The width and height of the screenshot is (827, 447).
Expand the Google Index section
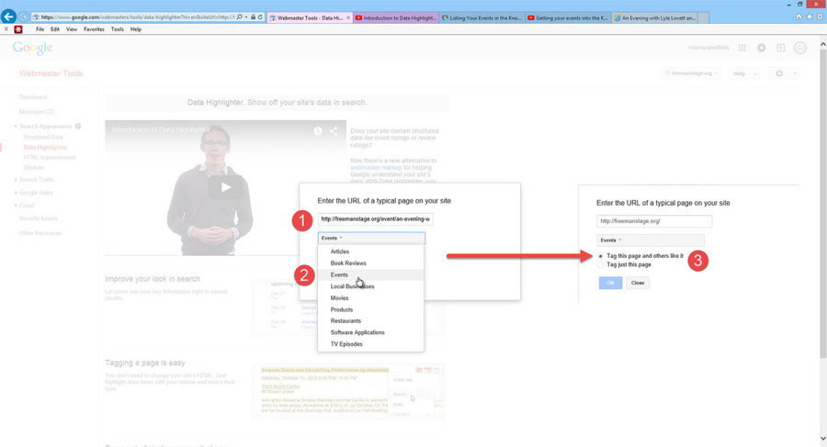pos(16,193)
